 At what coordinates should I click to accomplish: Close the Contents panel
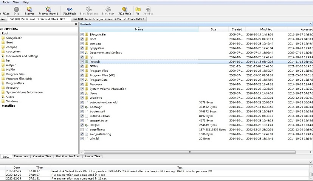(x=310, y=24)
